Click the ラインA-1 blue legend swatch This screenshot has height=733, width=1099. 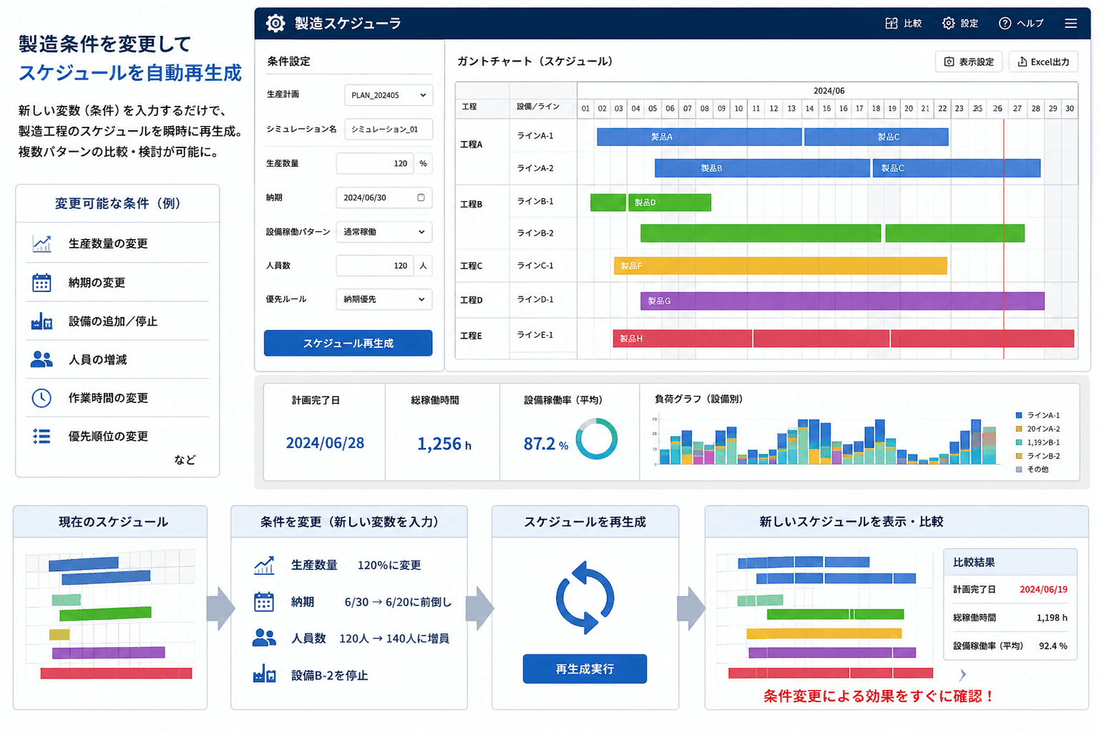tap(1019, 415)
